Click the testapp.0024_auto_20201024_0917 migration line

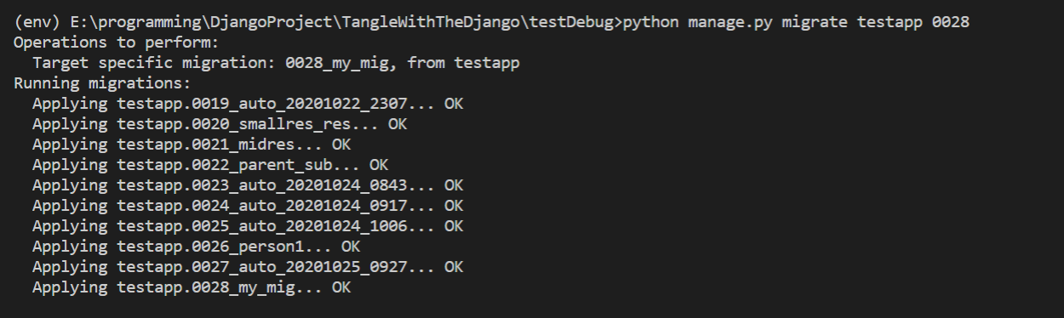click(x=248, y=206)
